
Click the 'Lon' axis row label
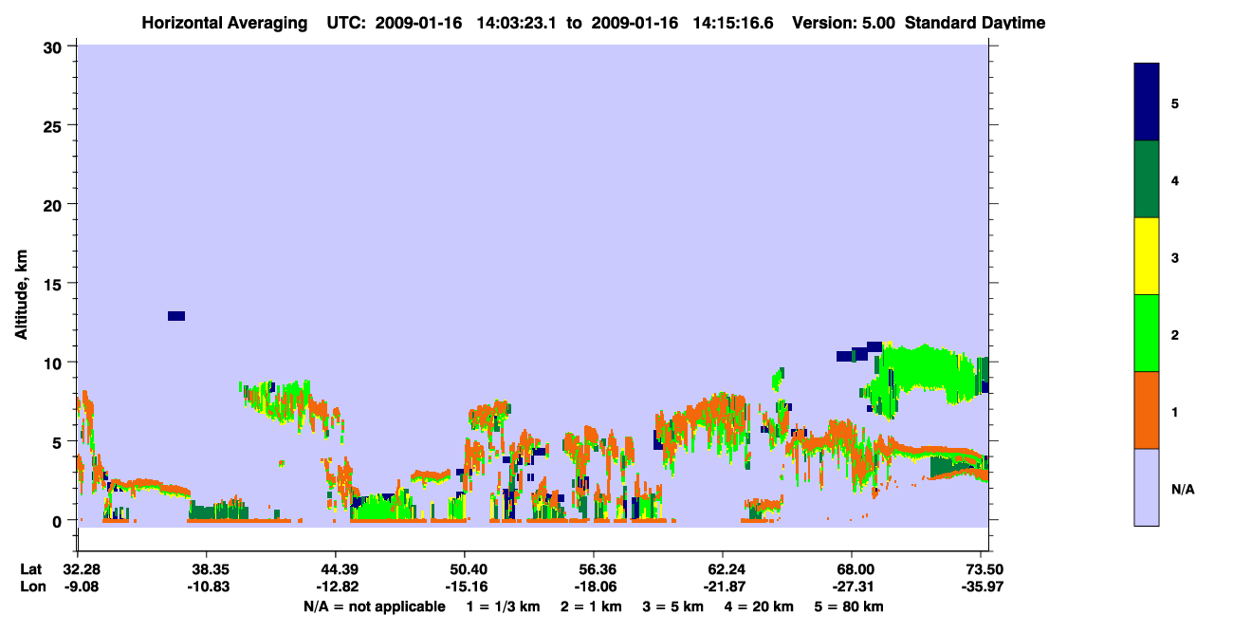tap(32, 586)
